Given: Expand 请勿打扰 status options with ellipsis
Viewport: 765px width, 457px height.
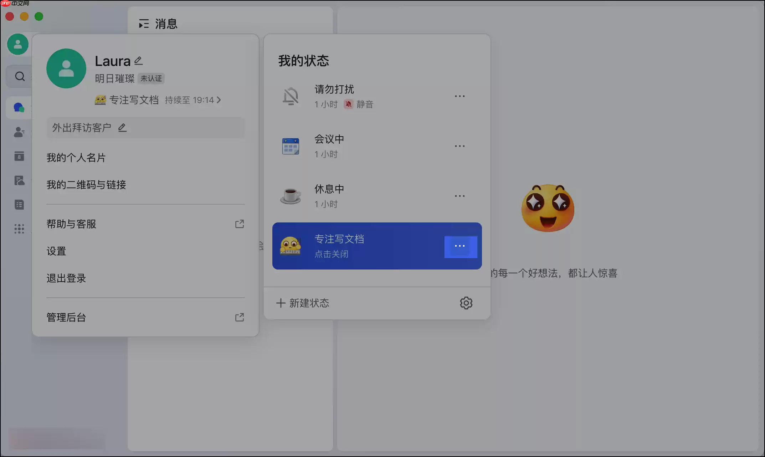Looking at the screenshot, I should tap(459, 96).
